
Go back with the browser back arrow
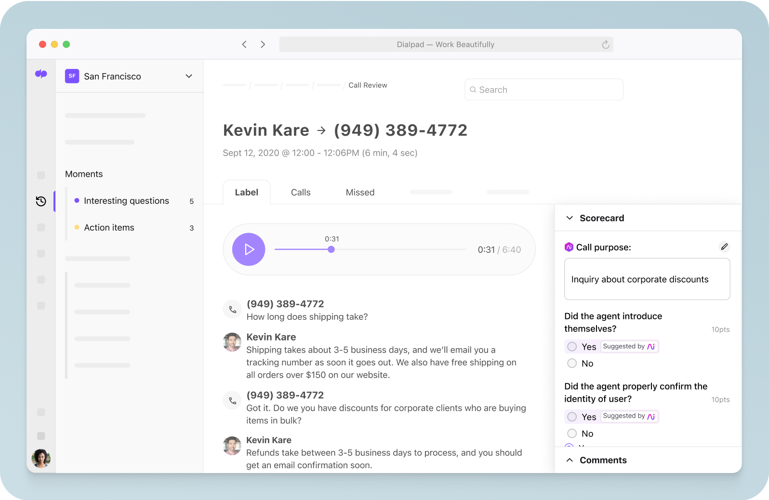click(x=244, y=44)
